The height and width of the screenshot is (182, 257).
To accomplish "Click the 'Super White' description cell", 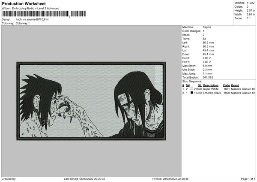I will click(211, 89).
